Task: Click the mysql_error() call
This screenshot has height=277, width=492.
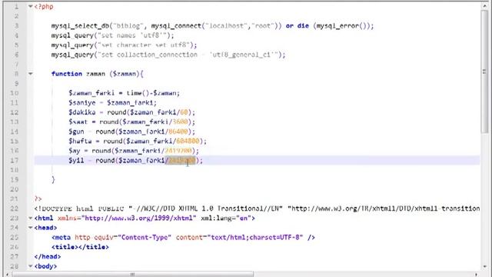Action: pyautogui.click(x=341, y=25)
